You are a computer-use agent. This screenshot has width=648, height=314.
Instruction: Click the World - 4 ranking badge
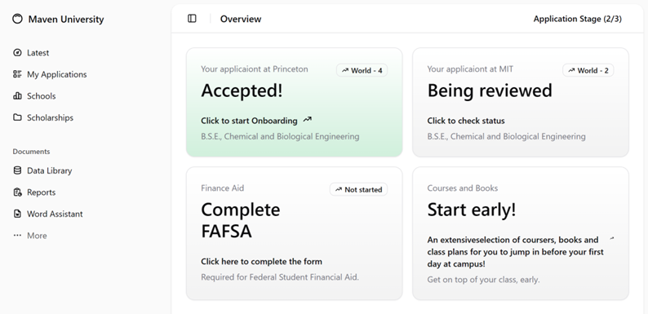click(x=362, y=70)
